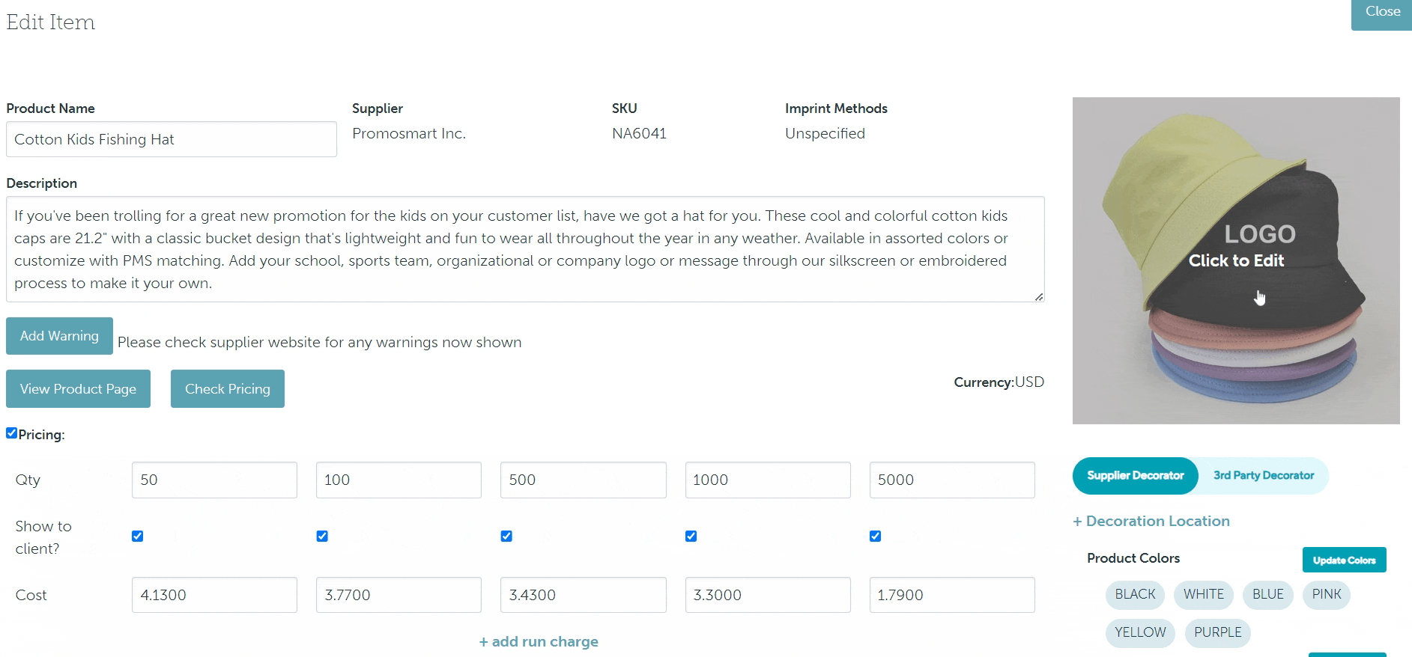Switch to 3rd Party Decorator tab

[1263, 476]
